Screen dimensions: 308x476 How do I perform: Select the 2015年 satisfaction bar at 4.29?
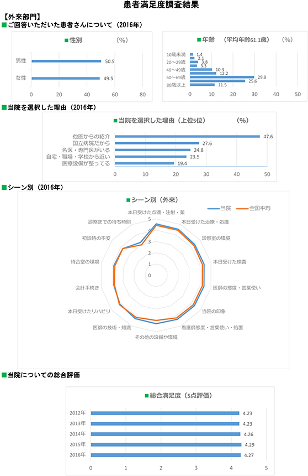pyautogui.click(x=166, y=445)
